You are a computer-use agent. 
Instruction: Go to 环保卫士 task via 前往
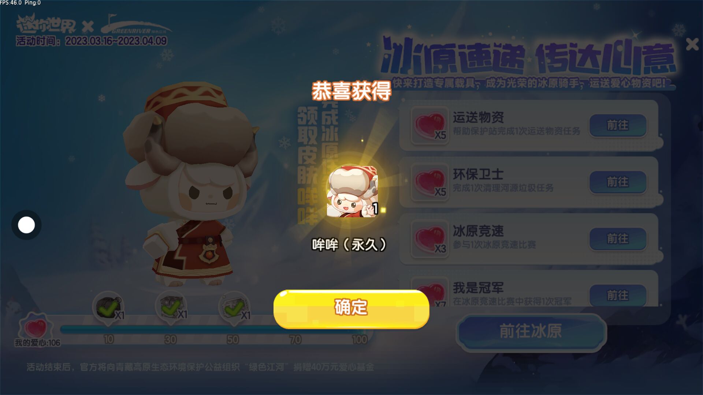coord(618,182)
